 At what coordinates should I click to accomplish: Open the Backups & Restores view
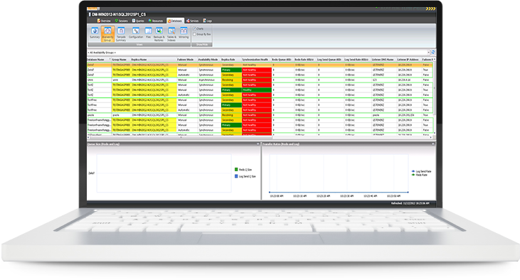159,34
